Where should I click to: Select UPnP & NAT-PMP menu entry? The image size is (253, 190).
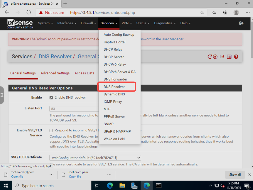(x=119, y=131)
